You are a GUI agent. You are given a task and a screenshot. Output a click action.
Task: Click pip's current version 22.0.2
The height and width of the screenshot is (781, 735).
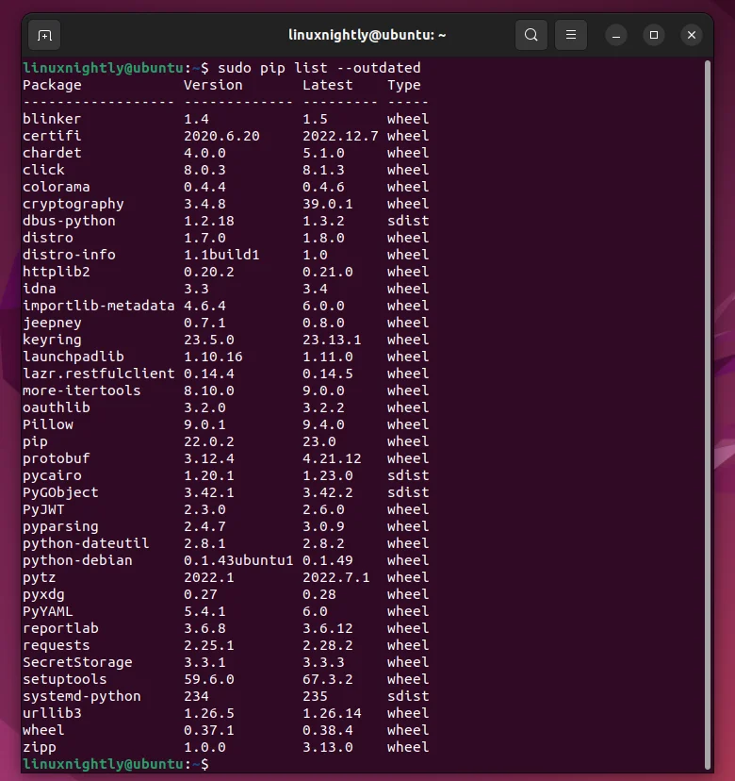209,441
